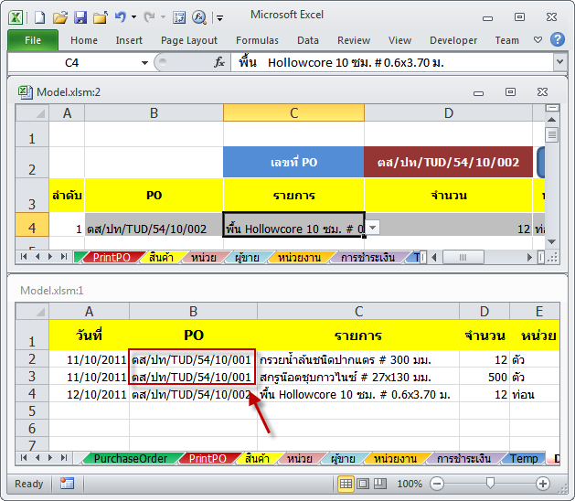Switch to Normal view in status bar
The width and height of the screenshot is (575, 501).
click(x=346, y=484)
